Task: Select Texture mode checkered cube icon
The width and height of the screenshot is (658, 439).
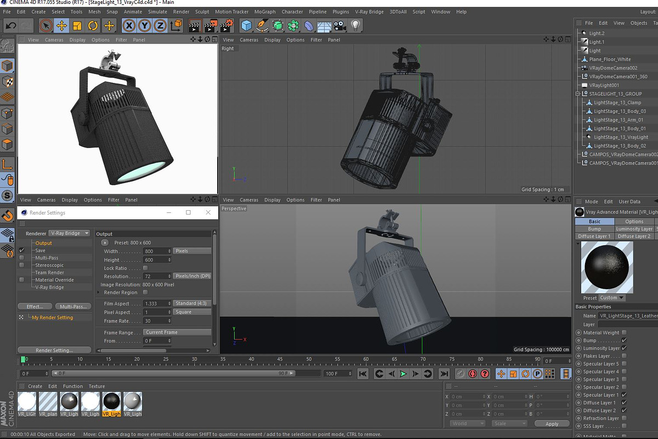Action: [8, 82]
